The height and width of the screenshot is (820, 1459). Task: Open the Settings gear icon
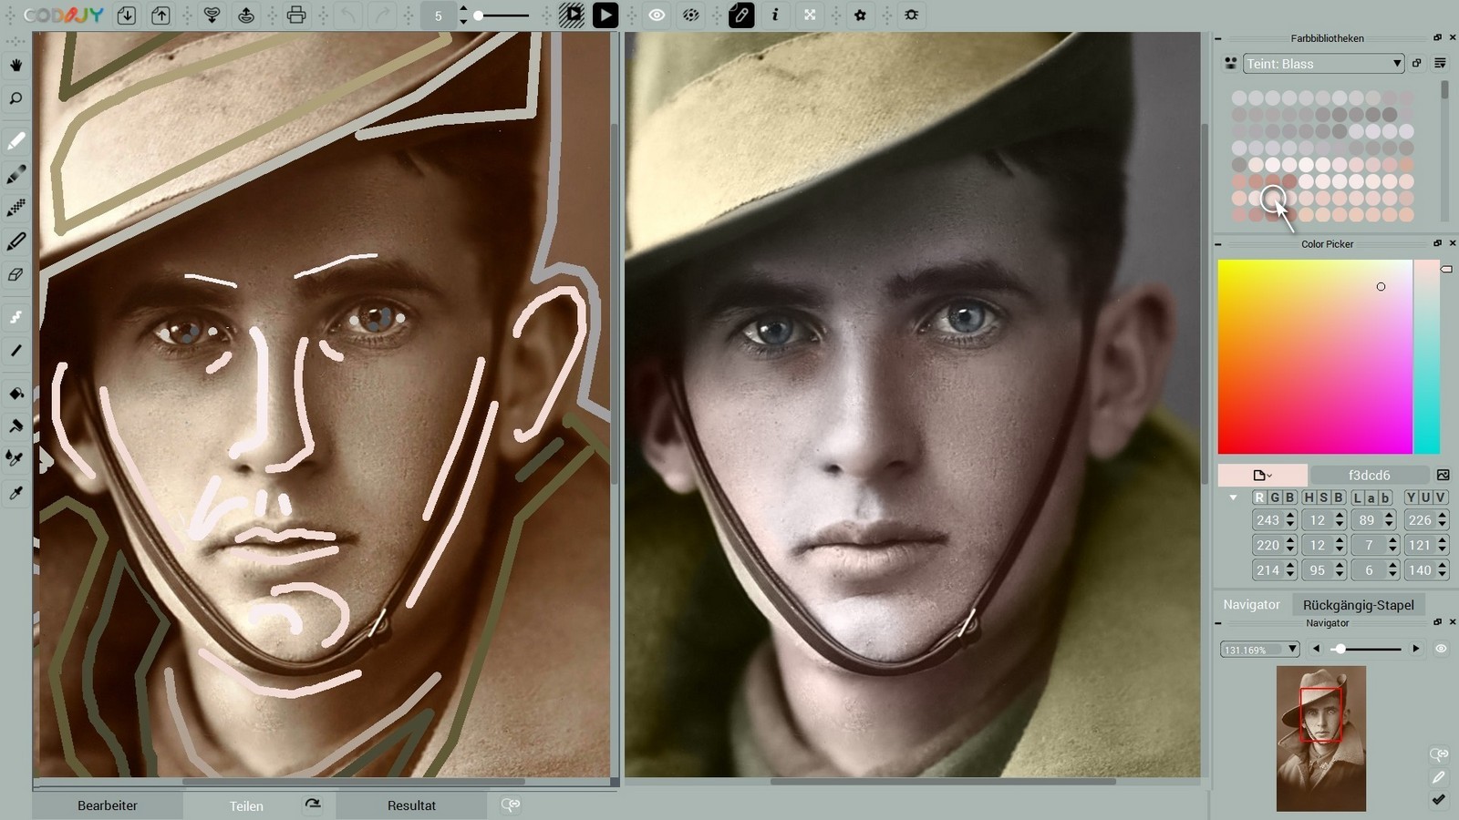859,15
